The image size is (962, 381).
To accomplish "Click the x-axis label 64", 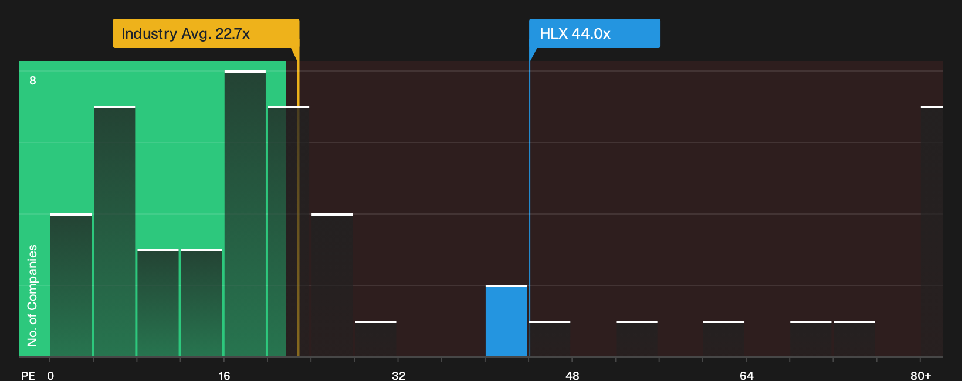I will pyautogui.click(x=747, y=375).
